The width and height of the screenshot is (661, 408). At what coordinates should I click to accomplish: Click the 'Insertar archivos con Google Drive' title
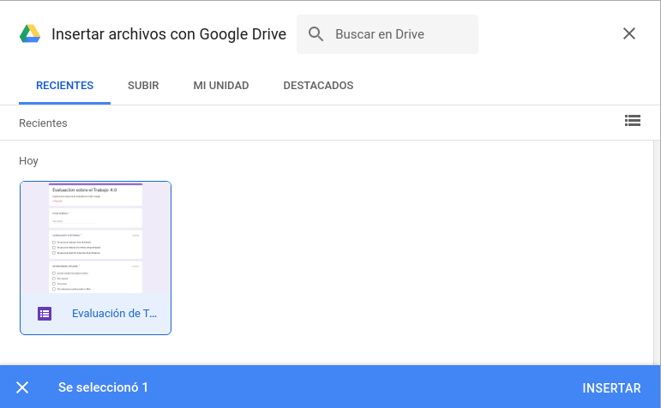tap(169, 34)
